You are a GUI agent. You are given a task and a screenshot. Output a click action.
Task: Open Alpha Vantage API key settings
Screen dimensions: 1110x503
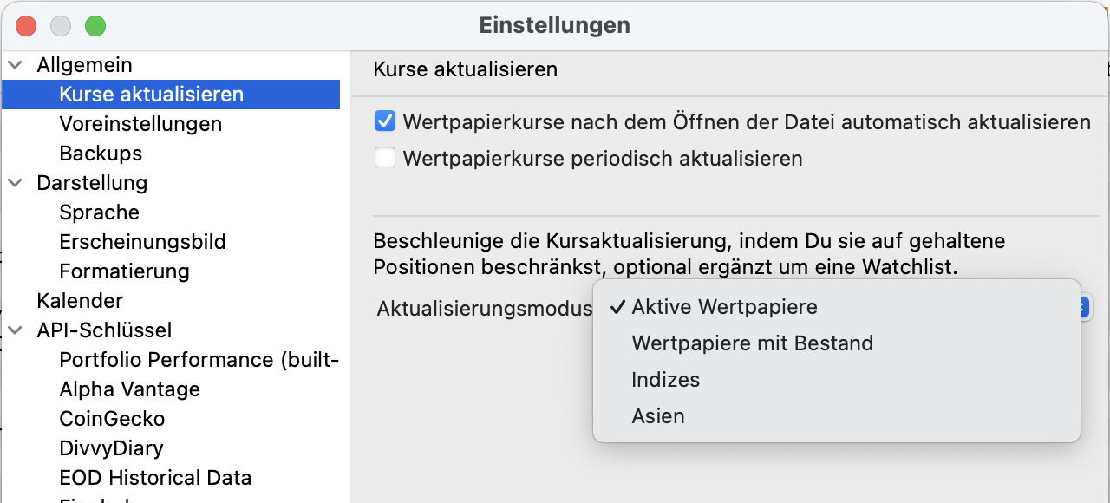(x=129, y=389)
